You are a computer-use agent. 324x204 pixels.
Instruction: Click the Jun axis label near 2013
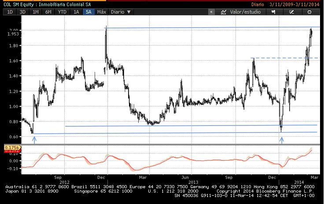(x=185, y=177)
